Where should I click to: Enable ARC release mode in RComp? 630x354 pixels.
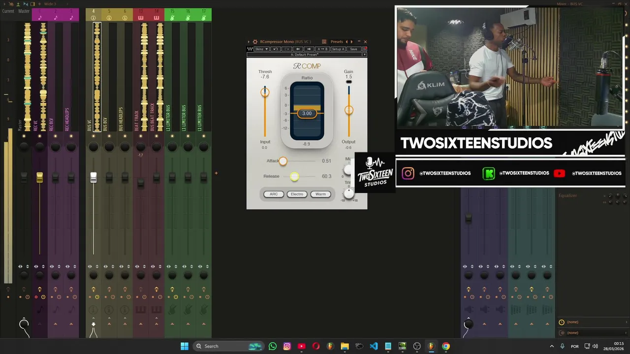click(274, 194)
